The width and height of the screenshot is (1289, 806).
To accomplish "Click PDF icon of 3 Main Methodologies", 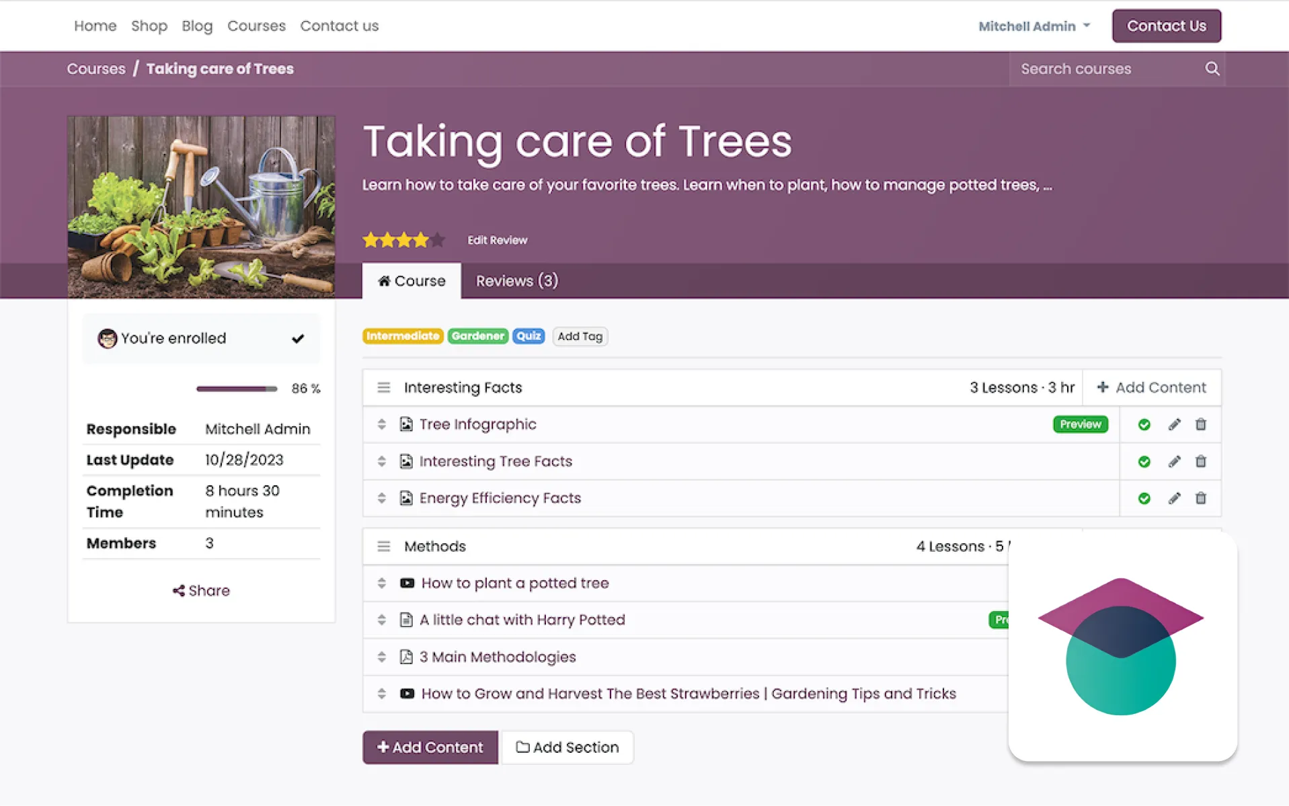I will point(406,657).
